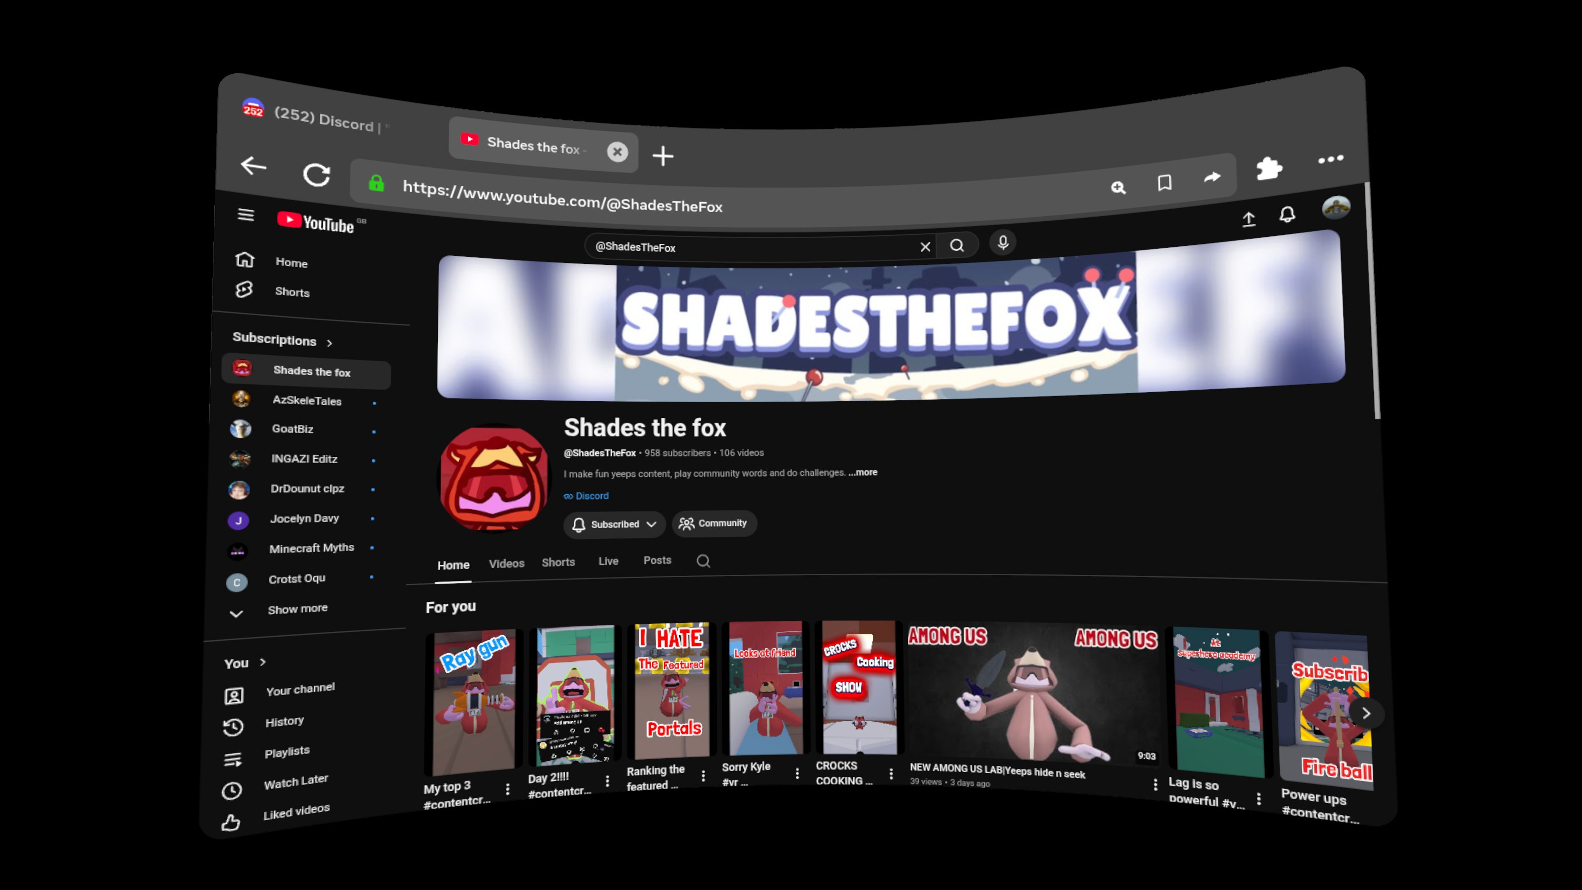The image size is (1582, 890).
Task: Open YouTube notifications bell
Action: click(1287, 214)
